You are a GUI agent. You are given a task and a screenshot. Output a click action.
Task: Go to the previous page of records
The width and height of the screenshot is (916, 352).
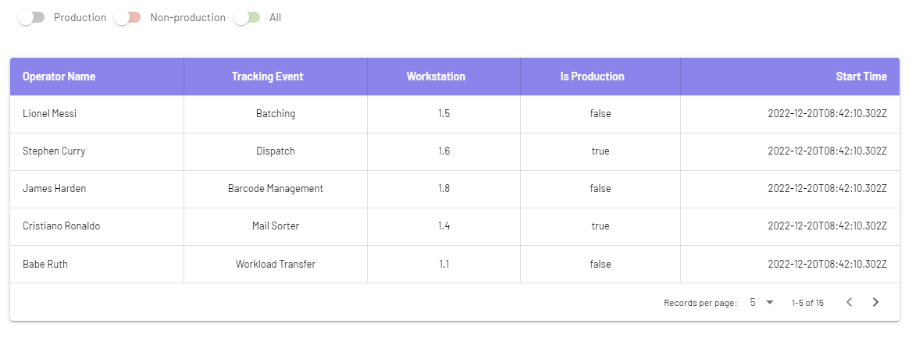coord(850,302)
